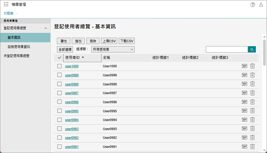Click the magnifier search button
The image size is (267, 153).
point(252,49)
